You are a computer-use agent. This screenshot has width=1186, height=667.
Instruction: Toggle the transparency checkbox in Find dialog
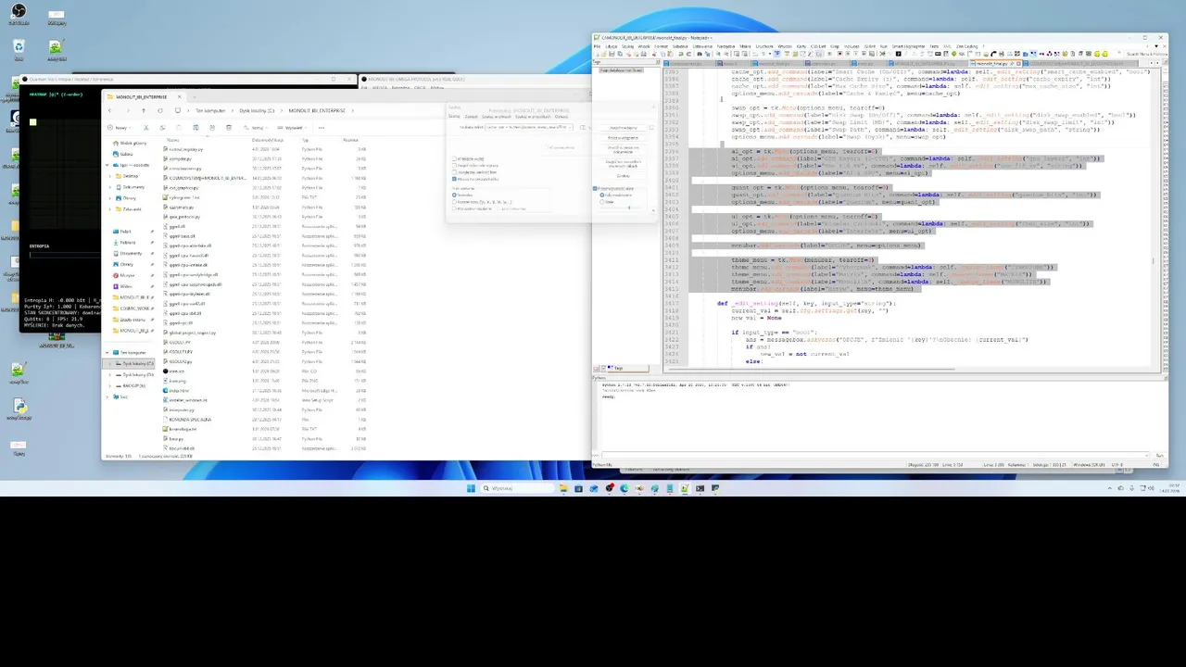pos(595,188)
